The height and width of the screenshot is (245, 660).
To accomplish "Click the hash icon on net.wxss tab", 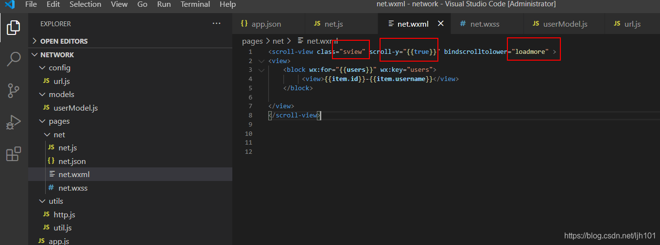I will point(463,24).
